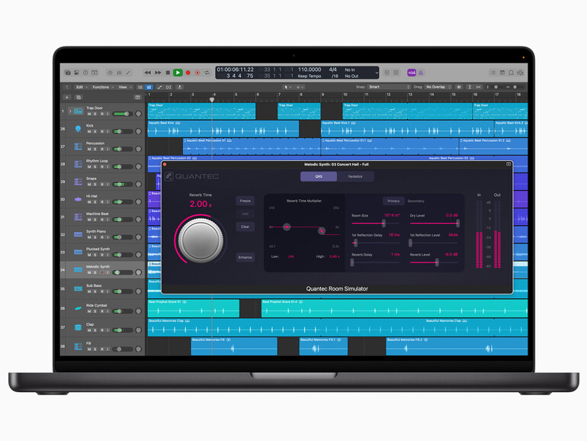Click the Clear button in Quantec
587x441 pixels.
245,227
